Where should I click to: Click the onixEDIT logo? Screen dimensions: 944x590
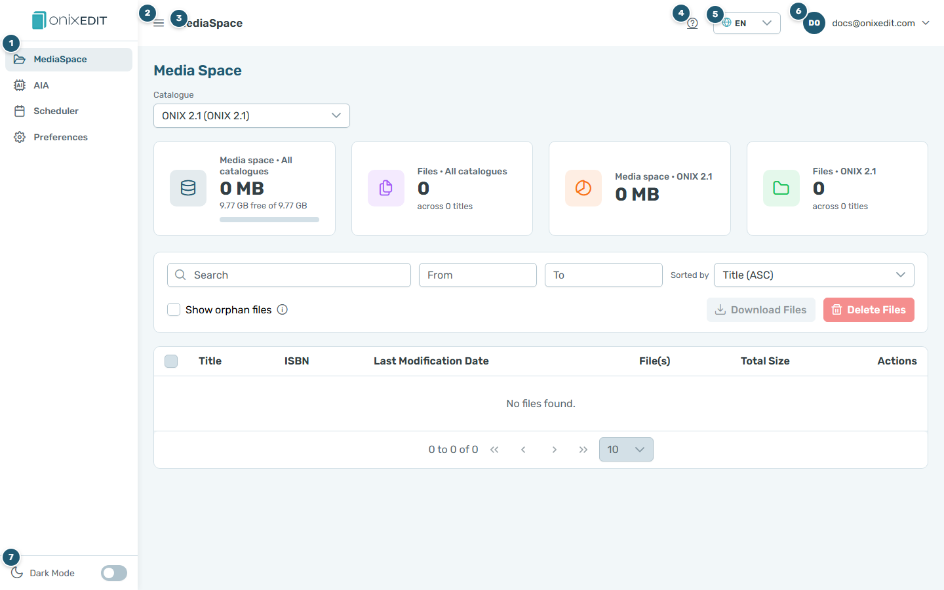point(69,20)
